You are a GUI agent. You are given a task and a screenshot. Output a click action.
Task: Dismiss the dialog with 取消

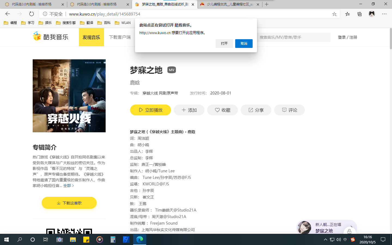click(244, 44)
